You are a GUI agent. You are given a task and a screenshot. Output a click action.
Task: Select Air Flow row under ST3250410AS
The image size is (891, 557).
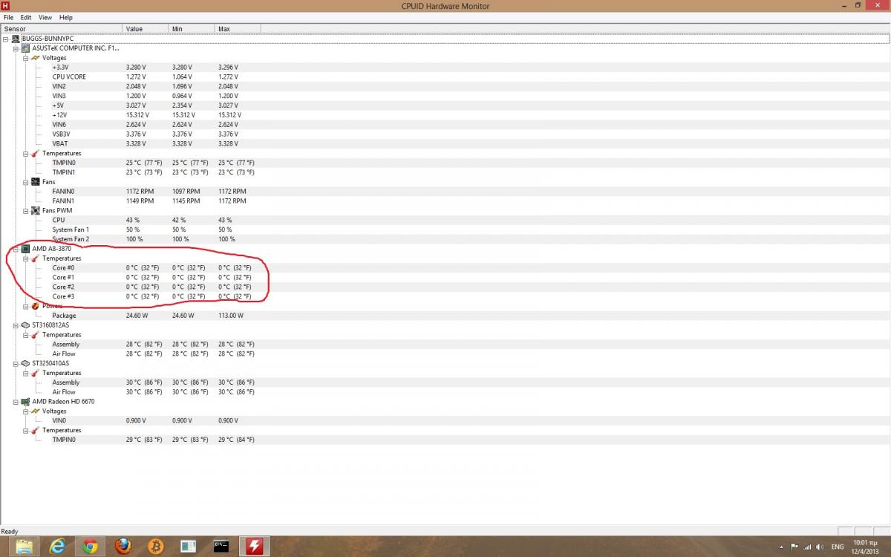point(446,392)
